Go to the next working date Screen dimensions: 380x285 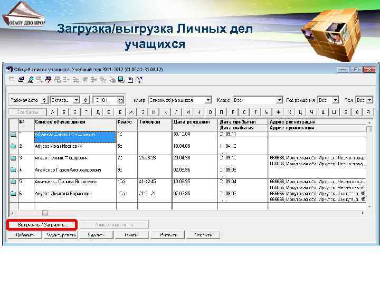click(85, 100)
